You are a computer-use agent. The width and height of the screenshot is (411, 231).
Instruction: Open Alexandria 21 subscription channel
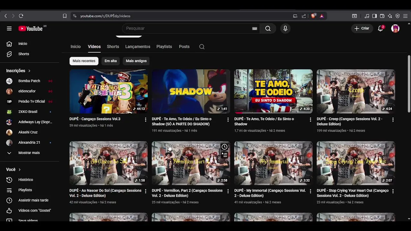(x=30, y=142)
